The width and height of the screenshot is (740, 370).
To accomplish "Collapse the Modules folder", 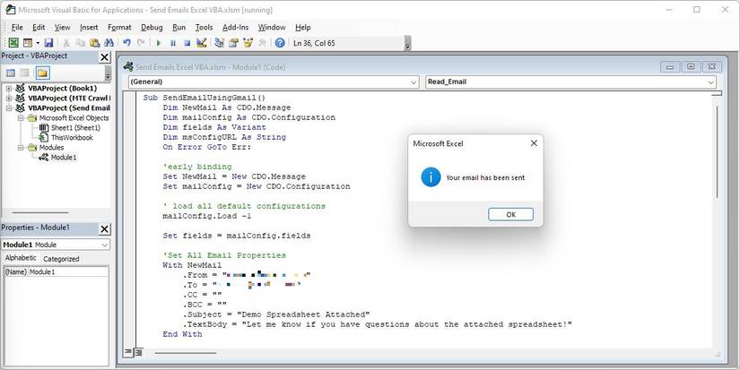I will pyautogui.click(x=21, y=148).
